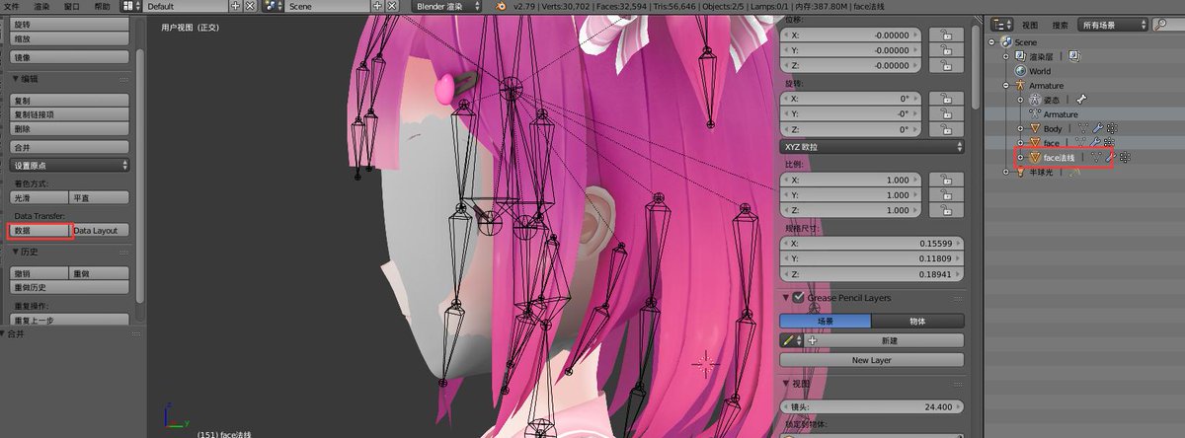Open the outliner 搜索 menu

pos(1061,24)
